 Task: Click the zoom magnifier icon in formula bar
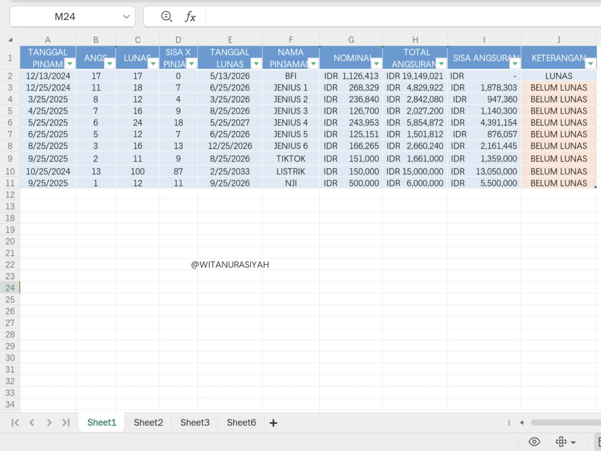tap(166, 16)
